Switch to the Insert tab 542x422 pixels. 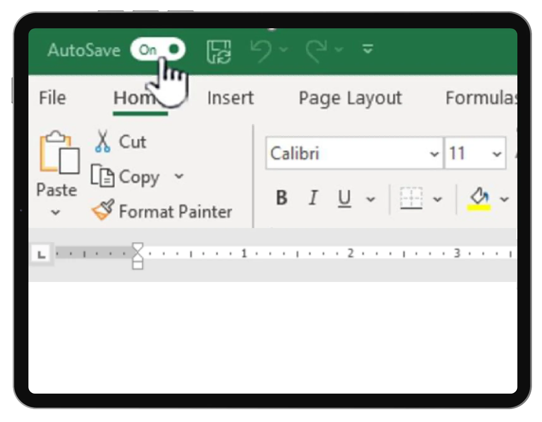pyautogui.click(x=230, y=98)
